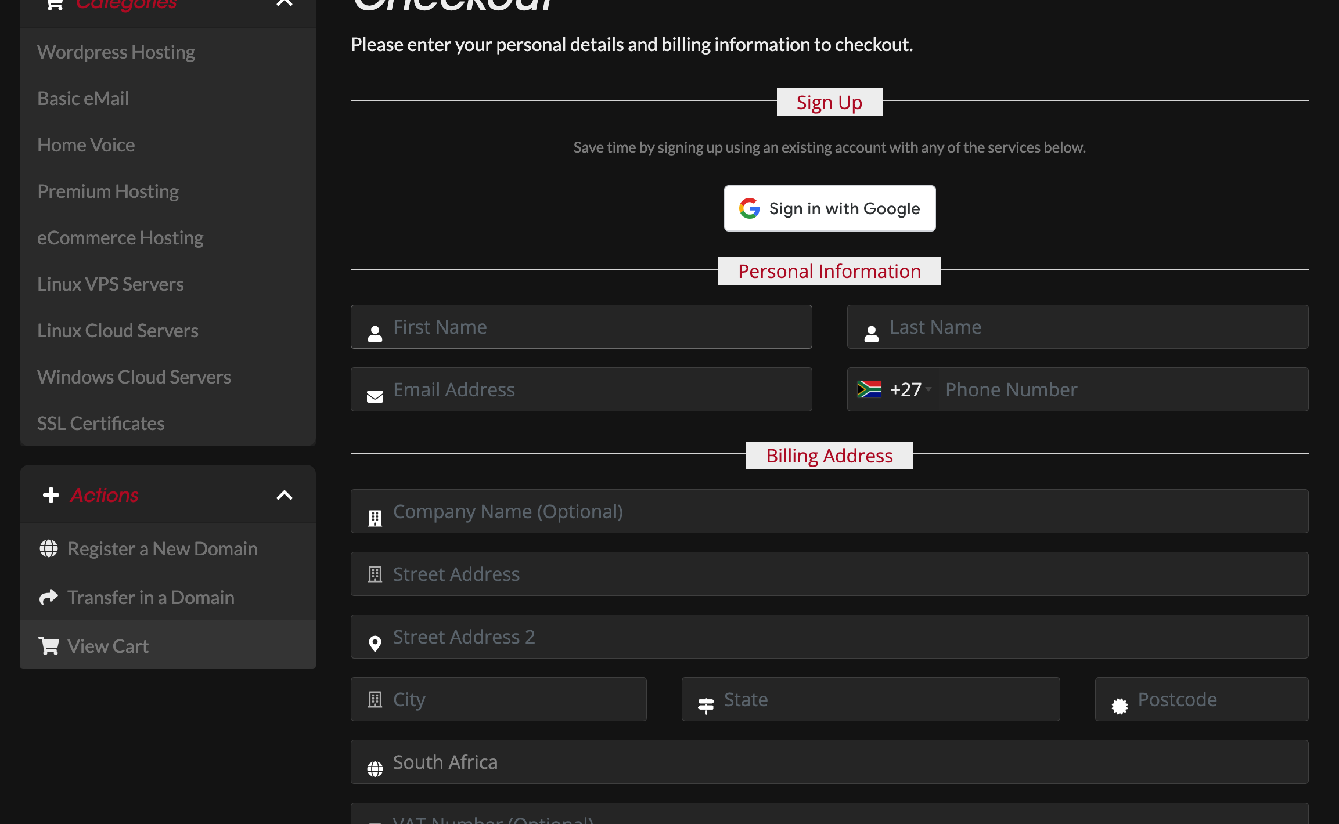Click the signpost icon in State field

tap(706, 706)
